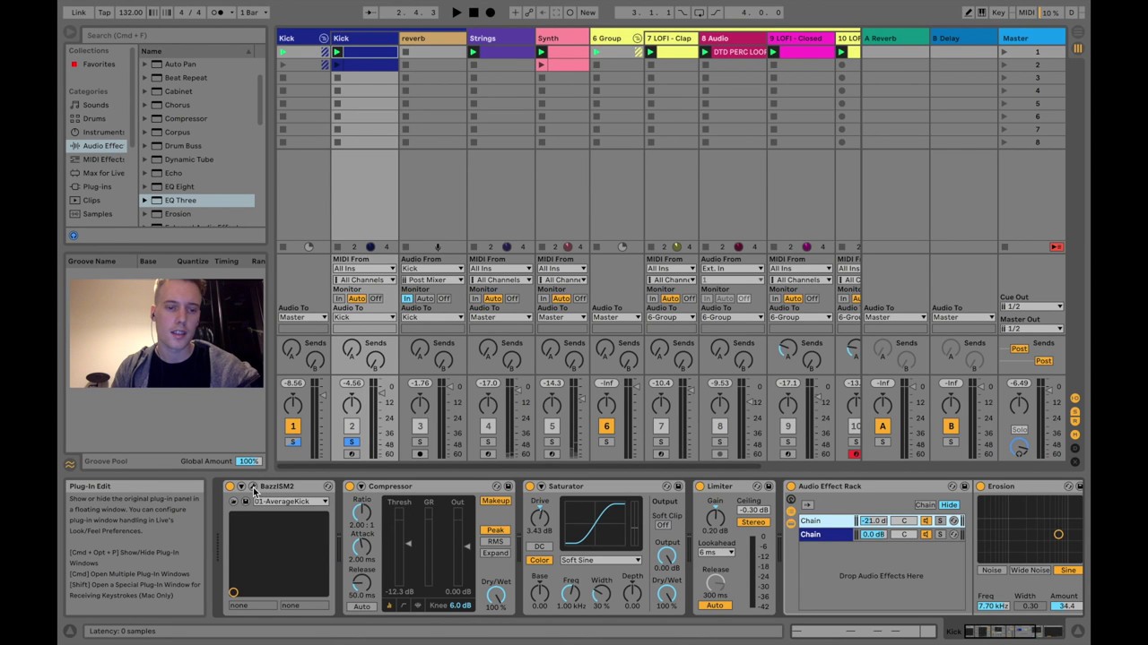This screenshot has width=1148, height=645.
Task: Save the Compressor preset using disk icon
Action: 508,486
